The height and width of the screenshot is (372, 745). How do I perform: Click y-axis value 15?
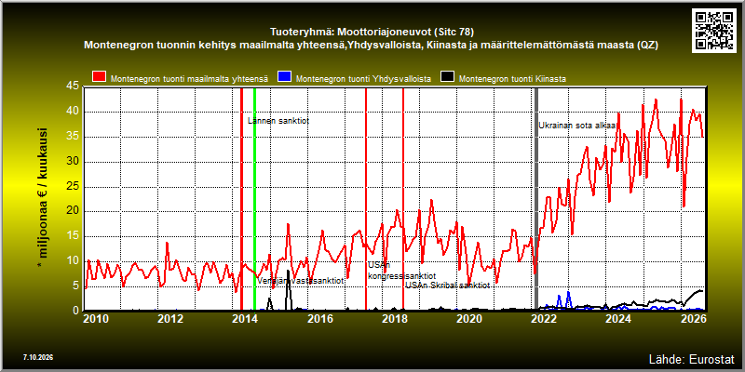click(x=73, y=236)
